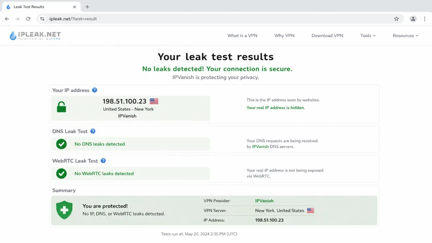Click the green checkmark for WebRTC leaks

62,174
